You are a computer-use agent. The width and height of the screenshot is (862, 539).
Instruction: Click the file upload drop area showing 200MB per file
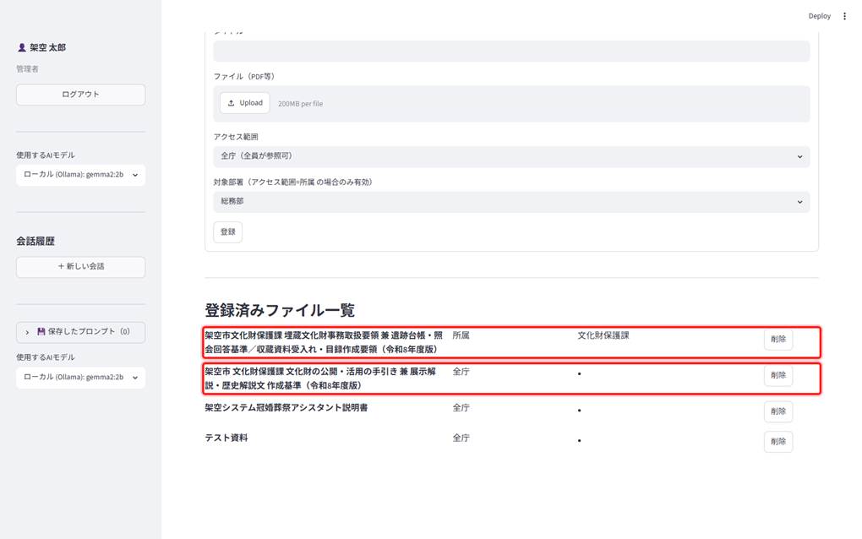(x=511, y=103)
